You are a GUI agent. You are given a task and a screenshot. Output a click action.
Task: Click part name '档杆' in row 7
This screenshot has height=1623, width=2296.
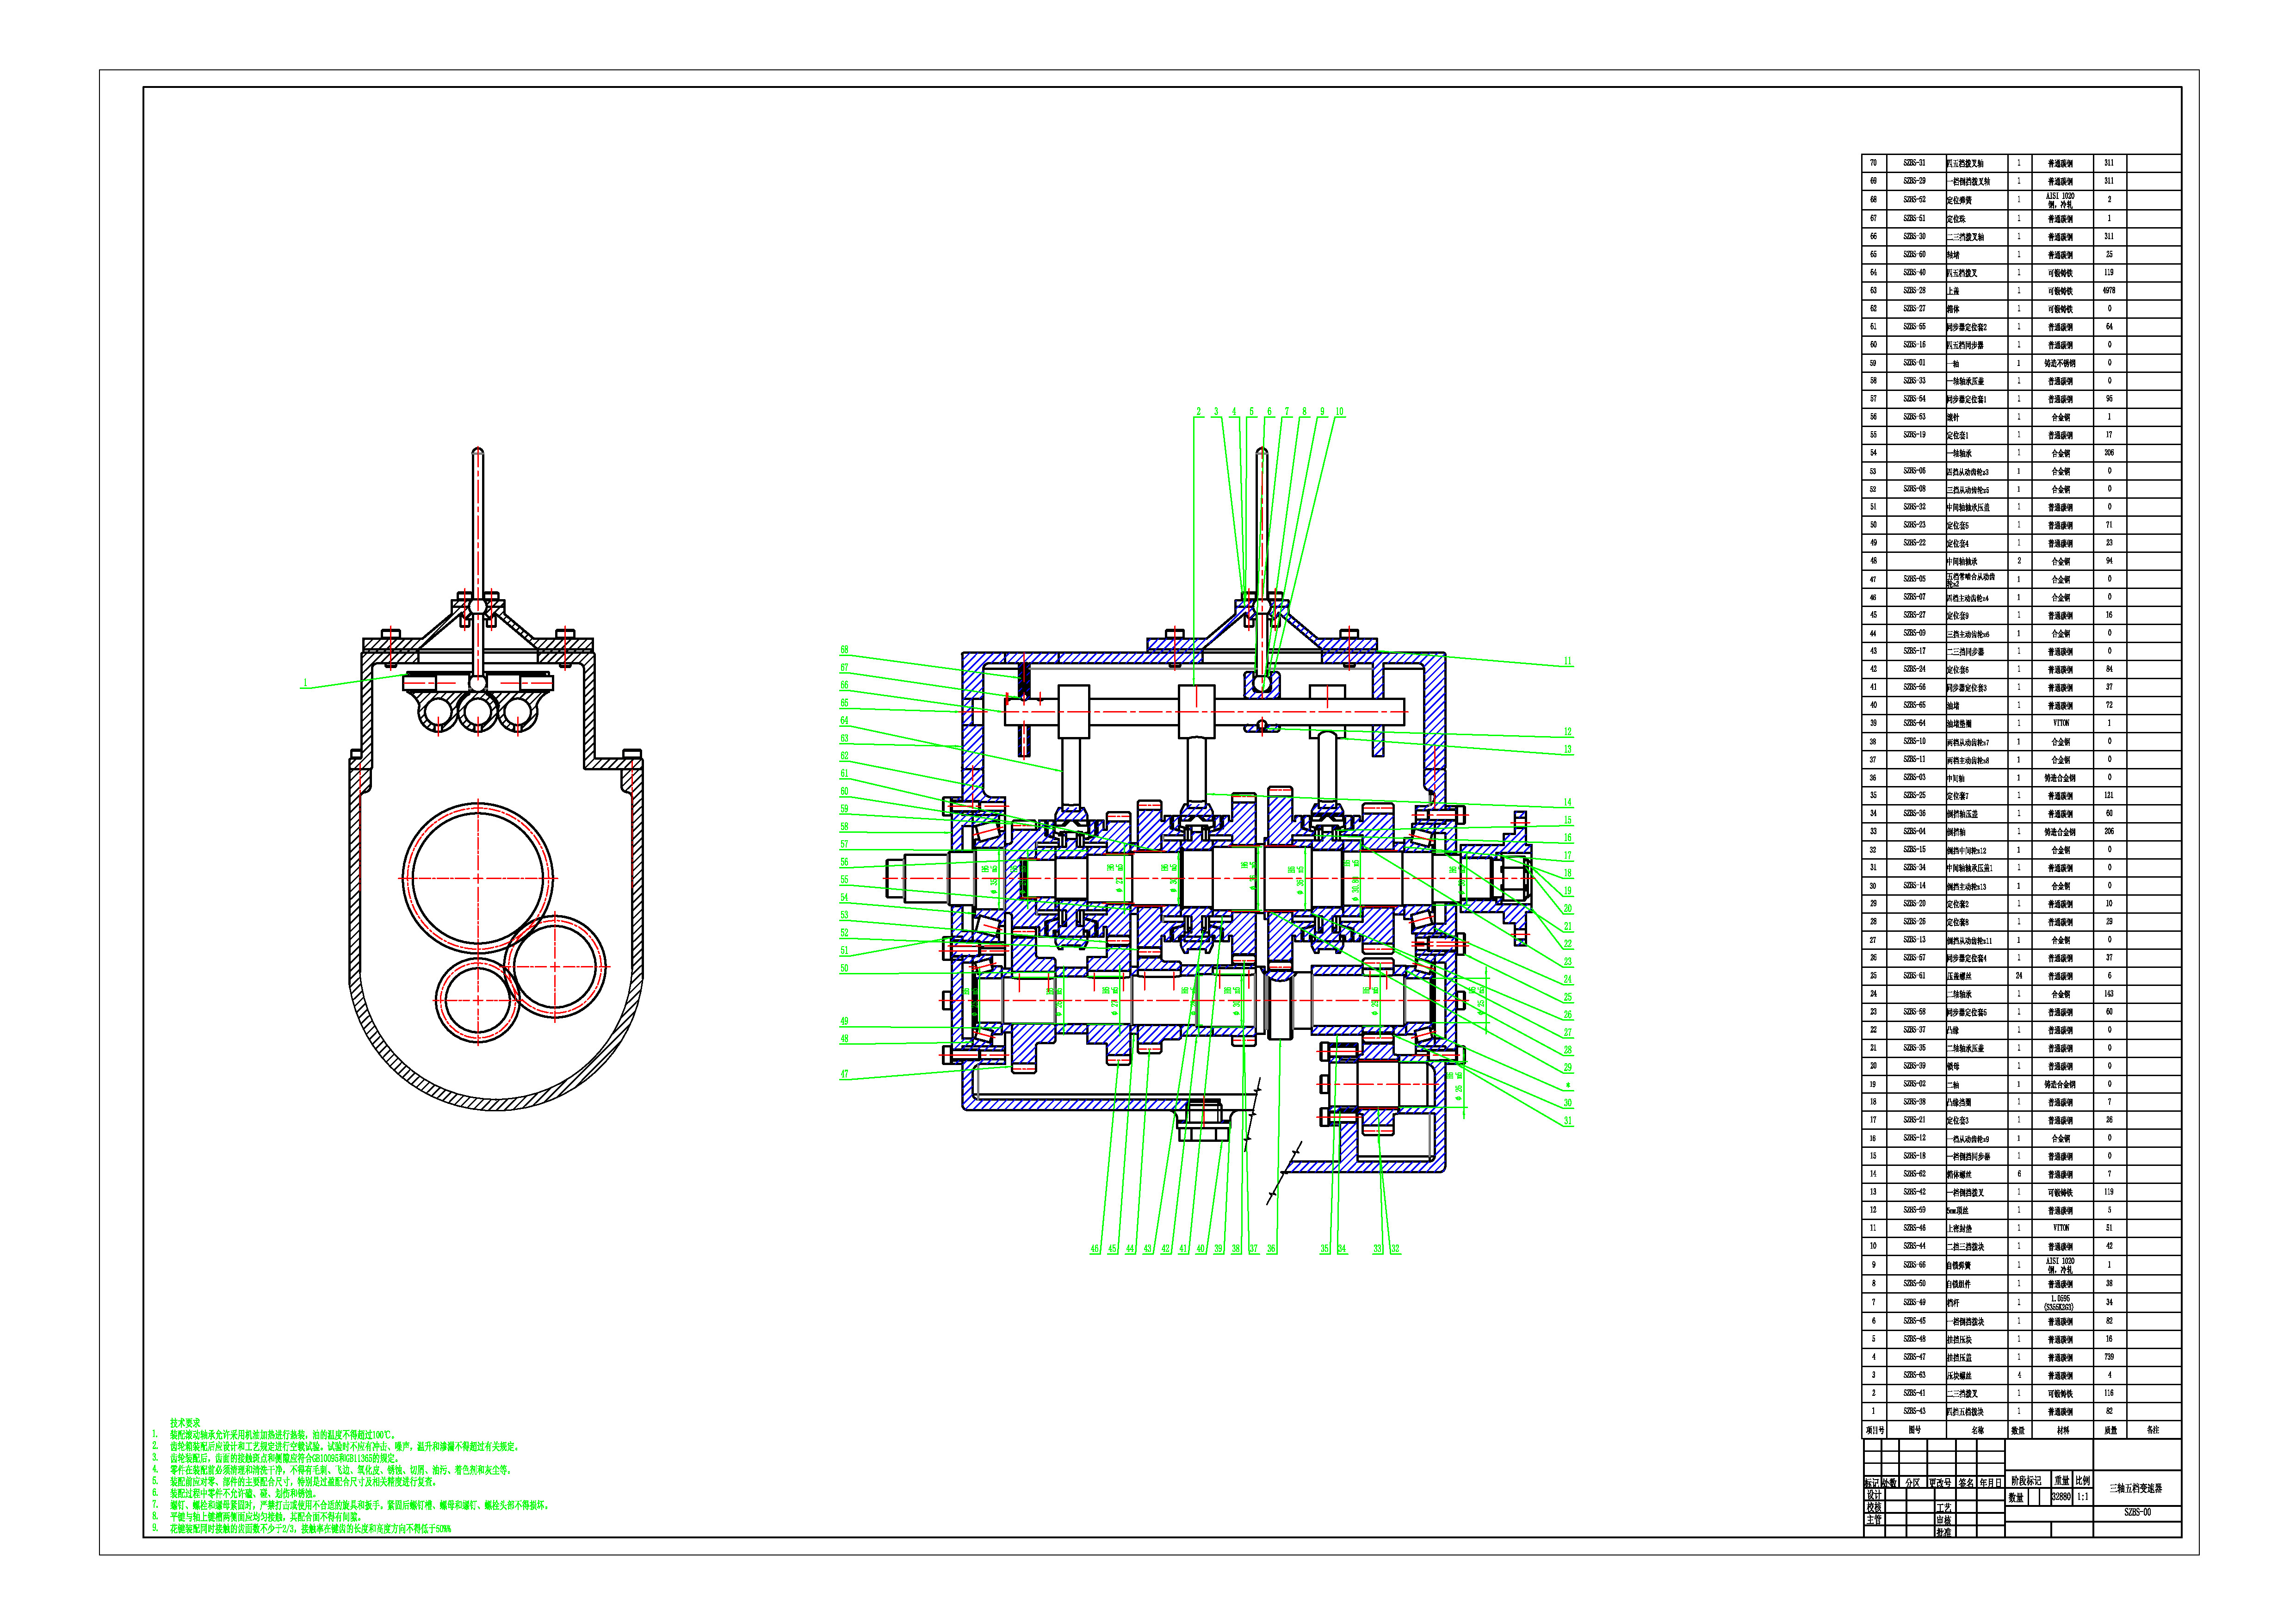[x=1953, y=1302]
